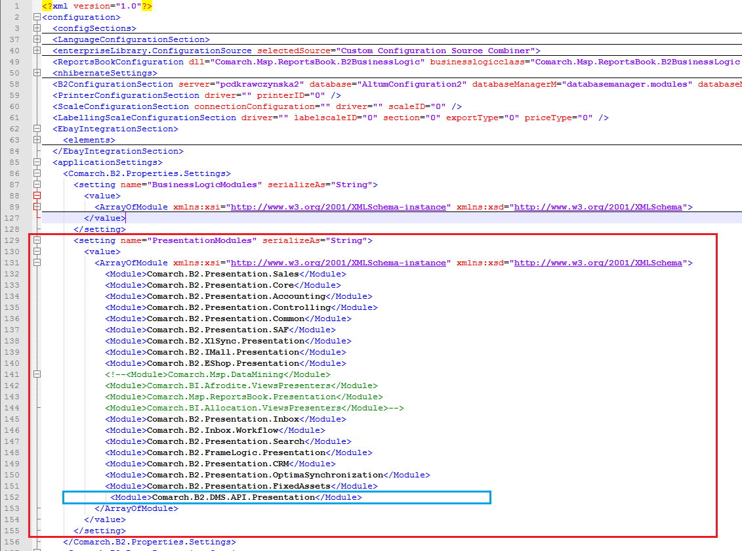The height and width of the screenshot is (551, 742).
Task: Collapse the BusinessLogicModules setting fold on line 87
Action: pos(37,185)
